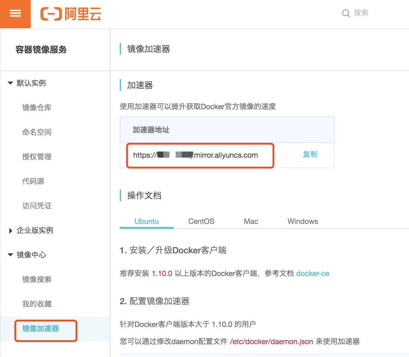The image size is (409, 357).
Task: Open 代码源 in sidebar
Action: [x=33, y=181]
